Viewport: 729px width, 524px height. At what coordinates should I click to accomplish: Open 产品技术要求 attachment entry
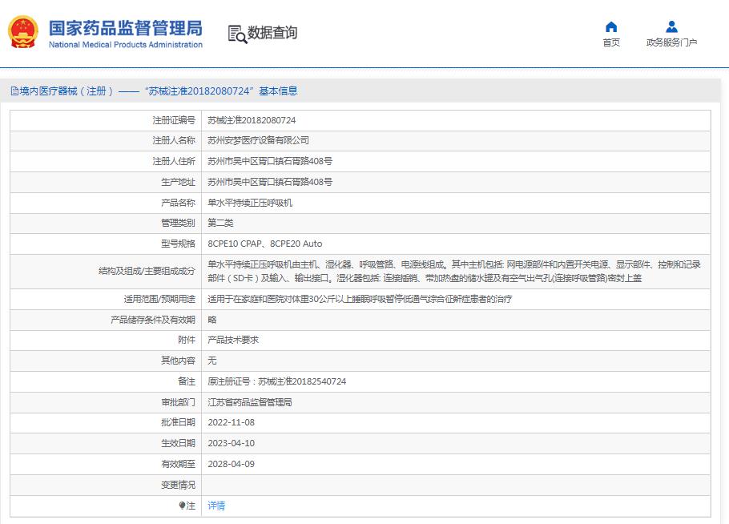[x=233, y=340]
